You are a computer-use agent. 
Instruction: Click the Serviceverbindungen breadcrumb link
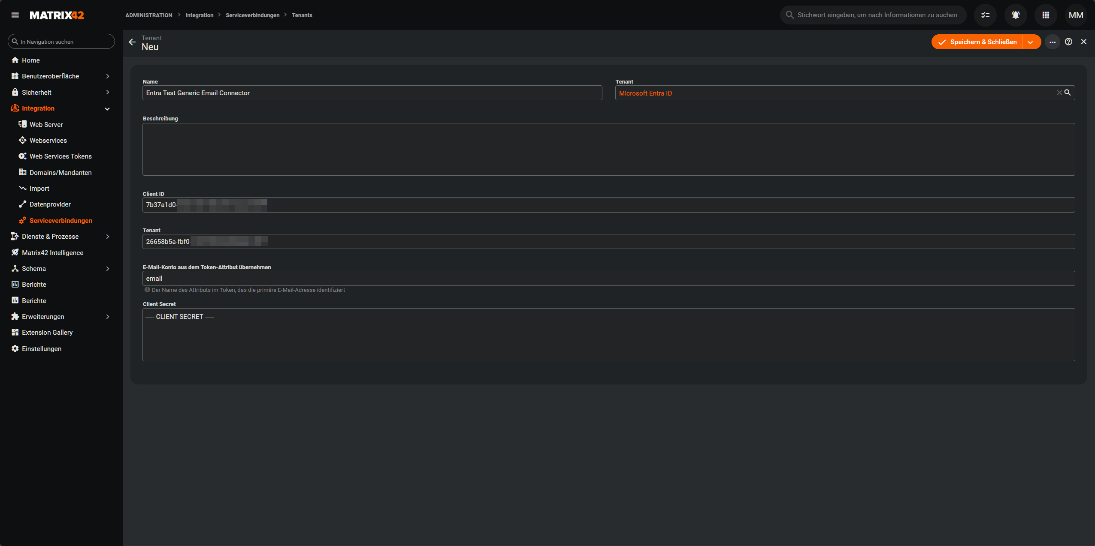[252, 15]
